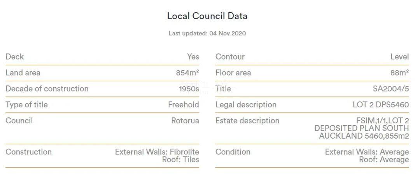Image resolution: width=420 pixels, height=174 pixels.
Task: Click the Condition label
Action: pyautogui.click(x=233, y=152)
